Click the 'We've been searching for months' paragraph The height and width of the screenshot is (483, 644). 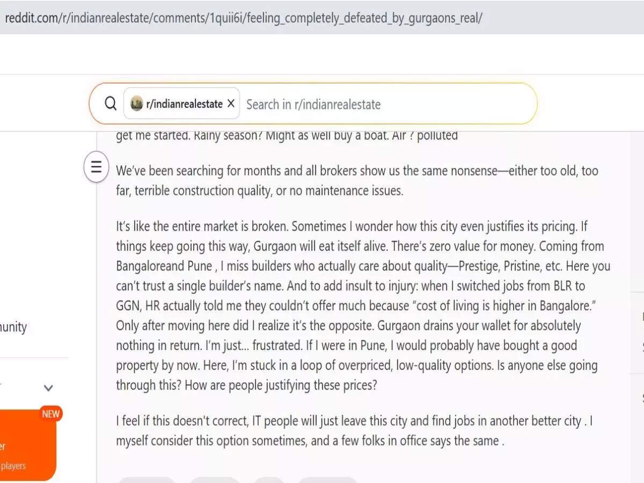coord(357,181)
